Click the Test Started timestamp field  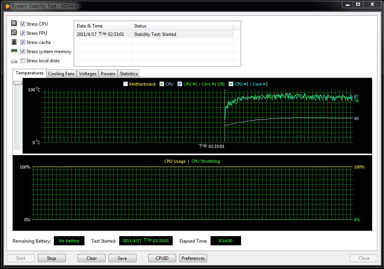(146, 241)
